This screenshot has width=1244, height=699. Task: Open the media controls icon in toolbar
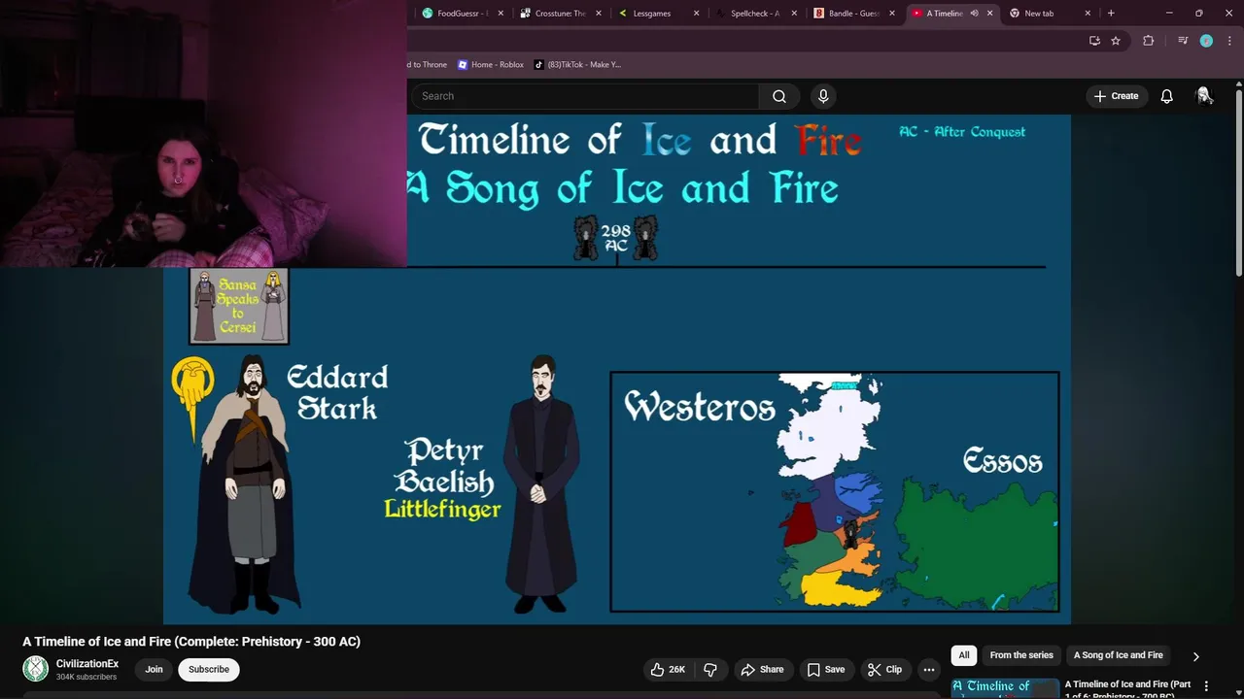[1183, 41]
